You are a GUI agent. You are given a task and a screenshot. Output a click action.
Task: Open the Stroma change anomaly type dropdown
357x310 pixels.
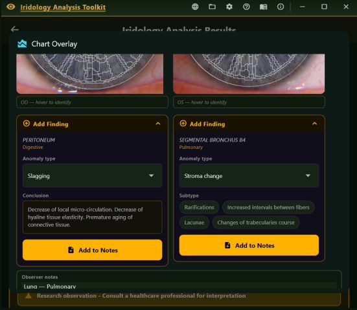pyautogui.click(x=249, y=175)
